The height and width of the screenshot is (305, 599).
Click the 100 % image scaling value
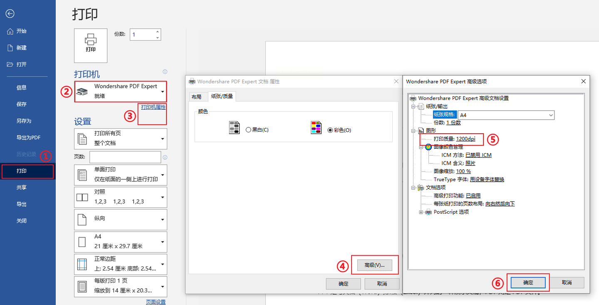click(x=463, y=171)
